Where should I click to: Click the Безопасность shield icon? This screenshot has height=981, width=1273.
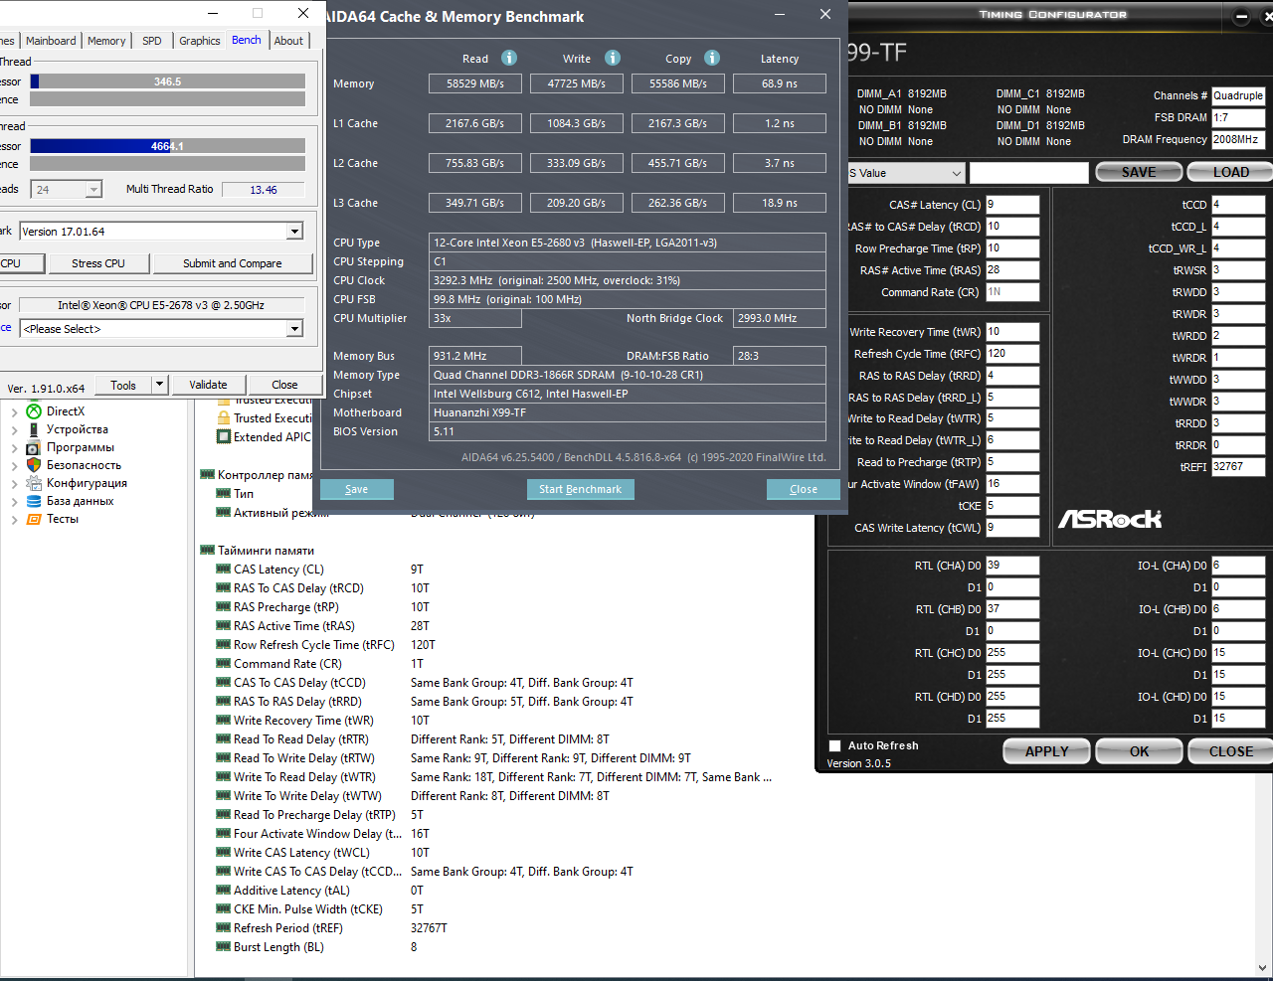pyautogui.click(x=34, y=465)
